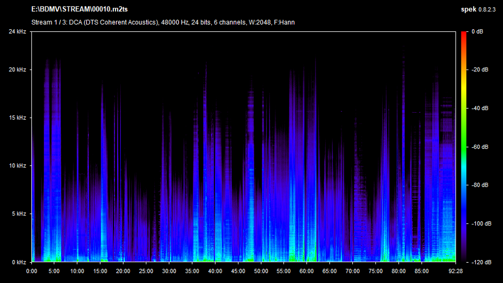
Task: Click the 15:00 time axis marker
Action: (x=100, y=270)
